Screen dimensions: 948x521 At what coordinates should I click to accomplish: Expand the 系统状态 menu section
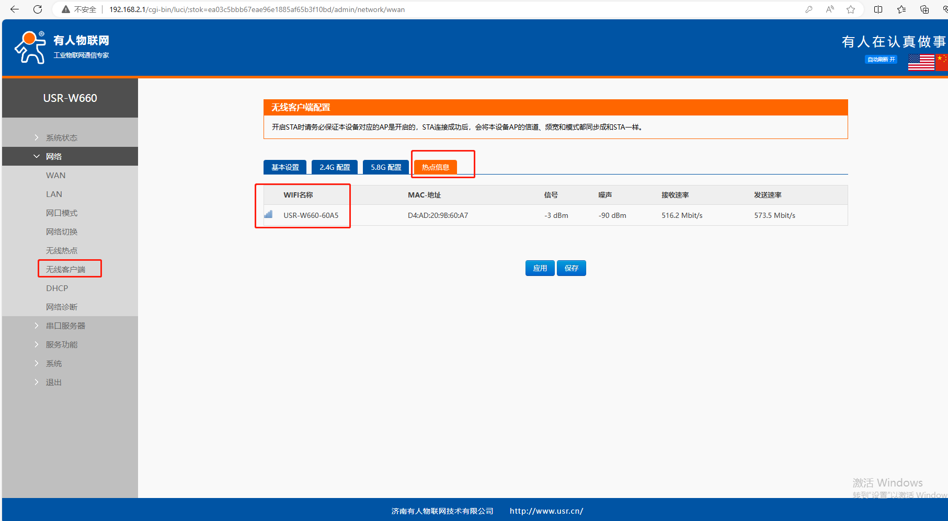pos(61,138)
